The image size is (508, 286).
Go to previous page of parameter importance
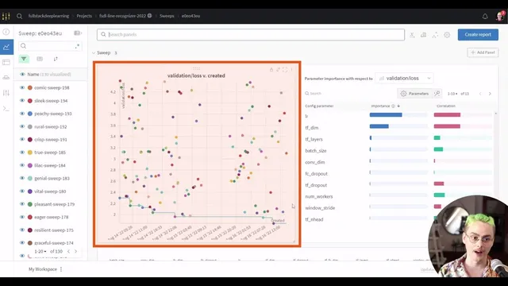(480, 94)
